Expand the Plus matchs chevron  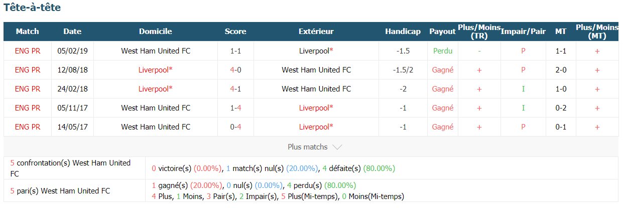[x=337, y=147]
